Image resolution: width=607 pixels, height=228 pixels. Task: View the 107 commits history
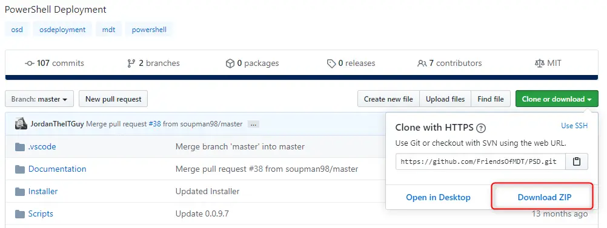tap(54, 63)
